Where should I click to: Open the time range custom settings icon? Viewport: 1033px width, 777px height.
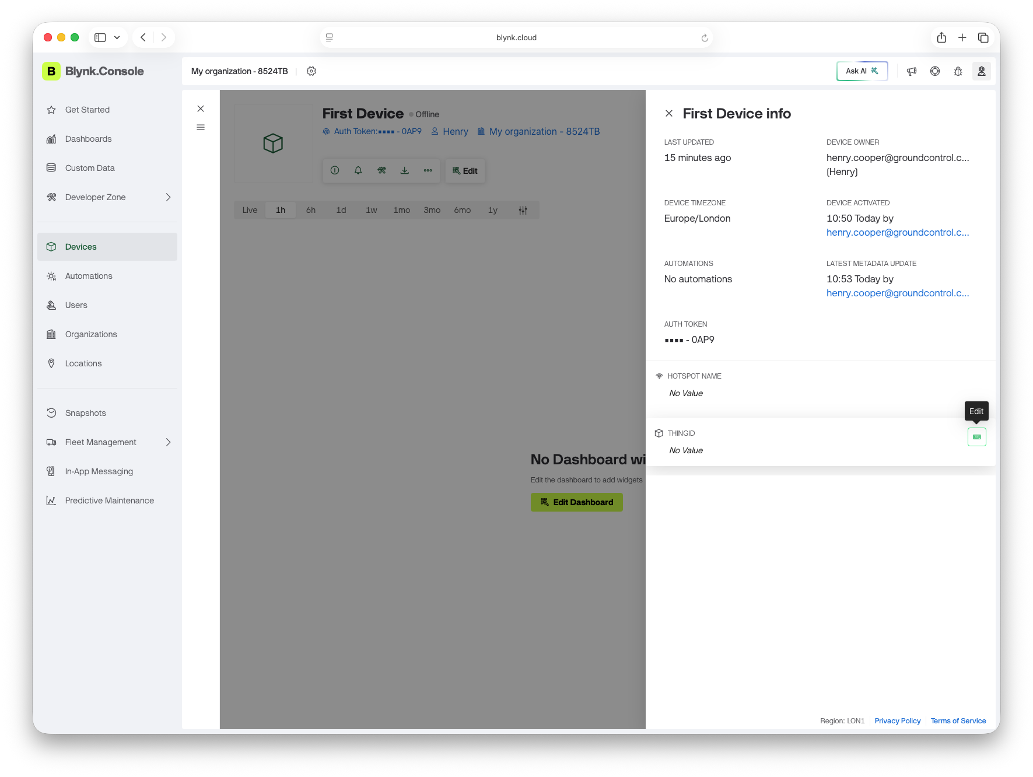tap(523, 210)
